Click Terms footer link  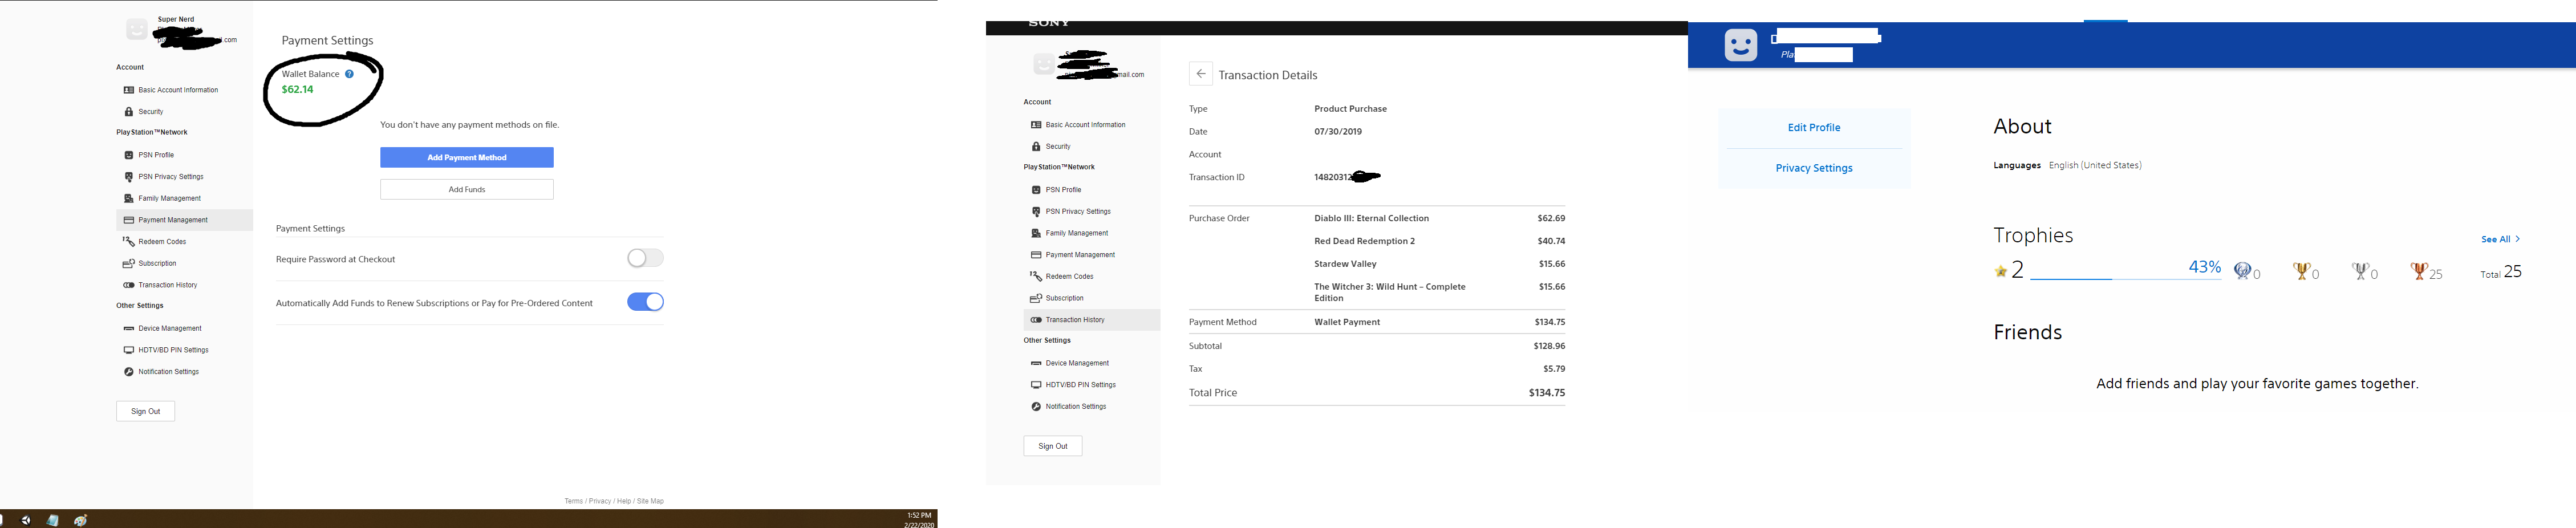pyautogui.click(x=574, y=501)
